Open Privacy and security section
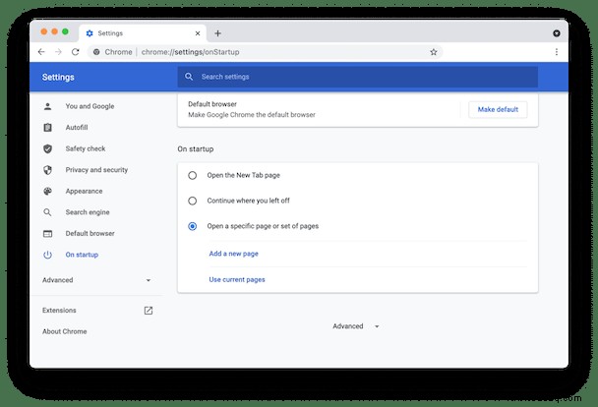 (96, 170)
